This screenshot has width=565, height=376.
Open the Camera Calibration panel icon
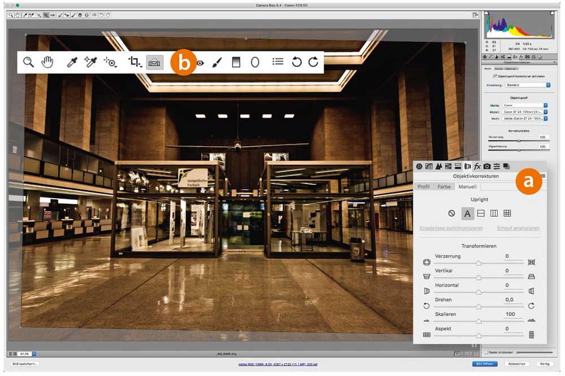[487, 166]
